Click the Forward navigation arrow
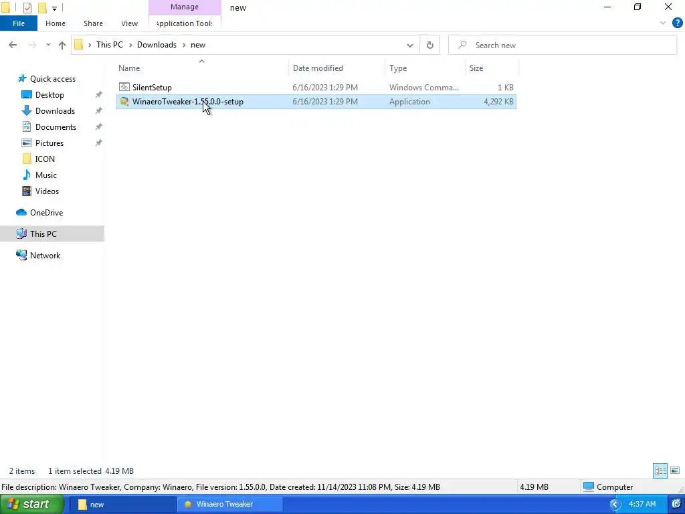The height and width of the screenshot is (514, 685). tap(32, 45)
